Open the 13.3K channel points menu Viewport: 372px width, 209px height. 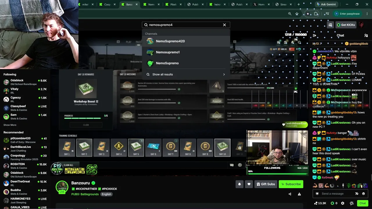[x=320, y=203]
